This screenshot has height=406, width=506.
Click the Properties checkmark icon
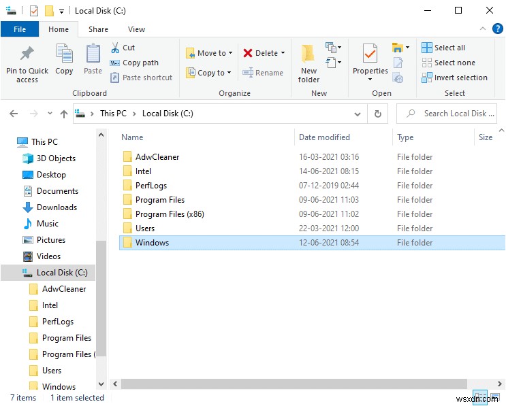370,54
